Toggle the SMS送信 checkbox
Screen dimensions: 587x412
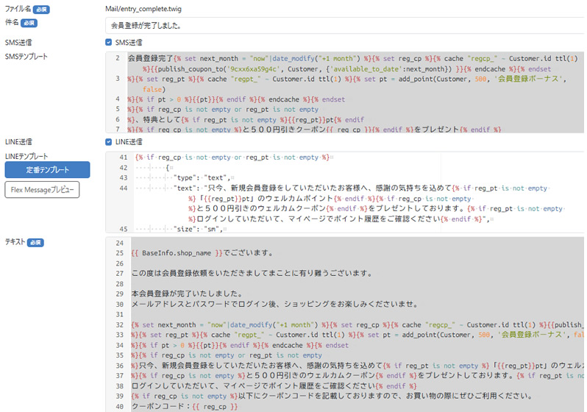[x=109, y=43]
